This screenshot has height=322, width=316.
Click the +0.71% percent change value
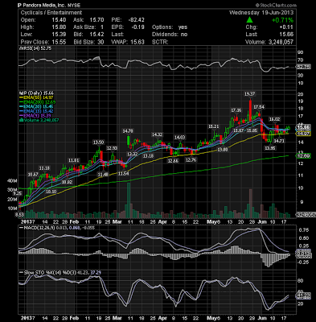[282, 20]
